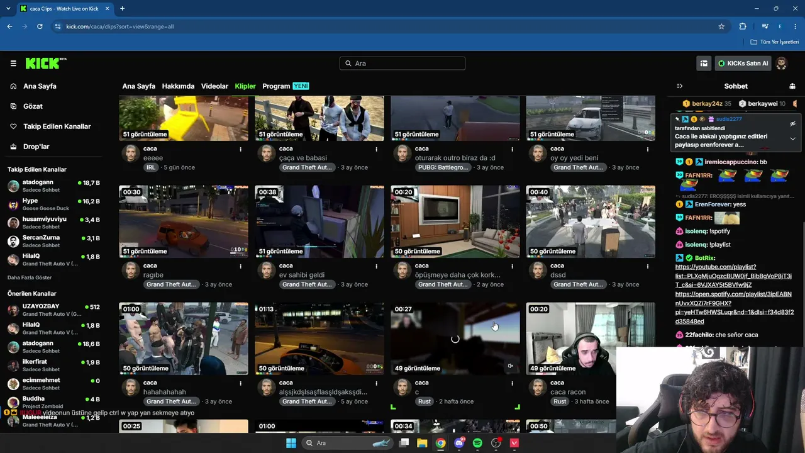
Task: Open the gift subs icon in Sohbet header
Action: tap(792, 86)
